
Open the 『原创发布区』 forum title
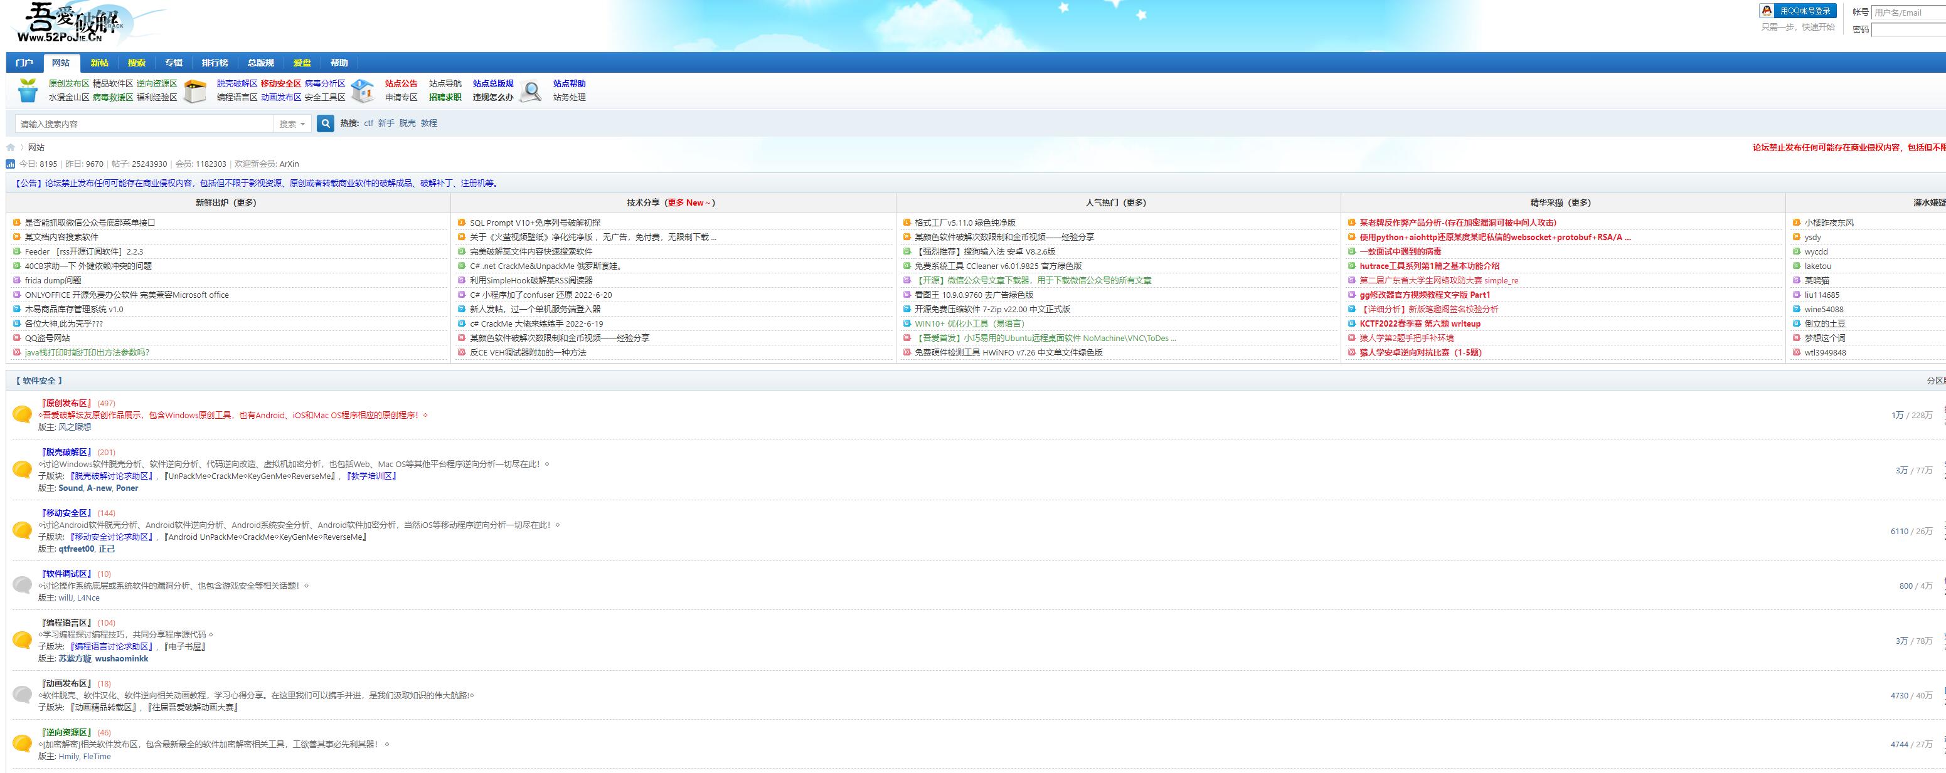66,403
